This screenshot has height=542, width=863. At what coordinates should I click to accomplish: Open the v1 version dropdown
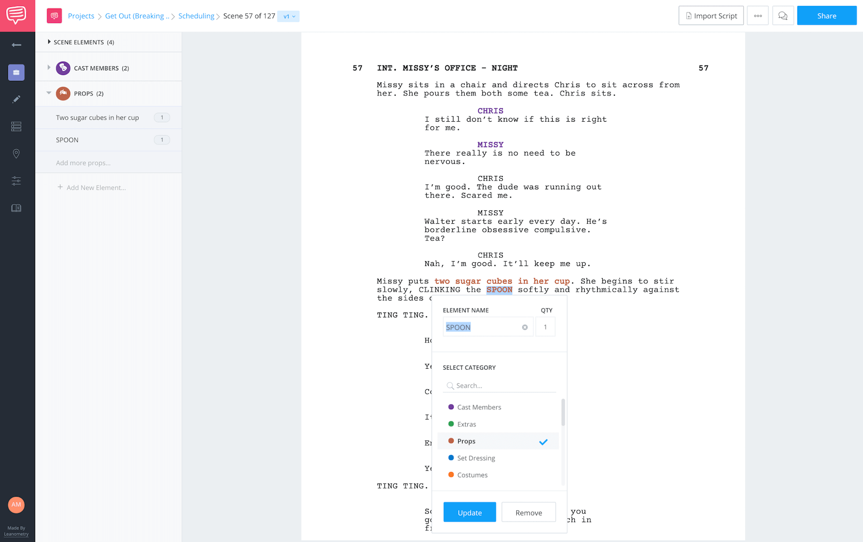289,16
